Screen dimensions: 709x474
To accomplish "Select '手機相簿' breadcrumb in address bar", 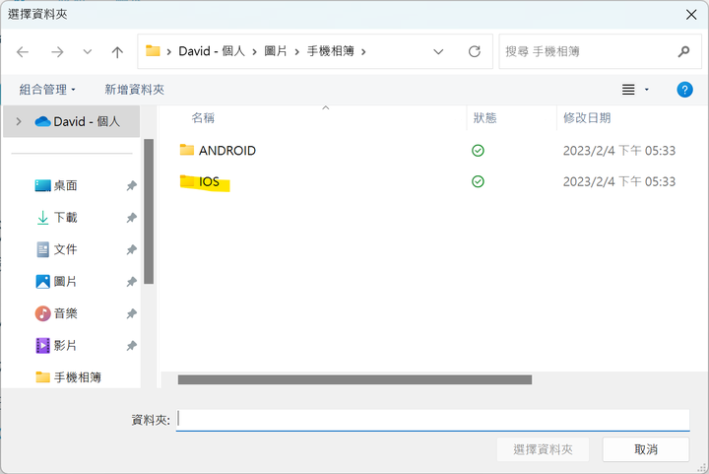I will click(331, 51).
